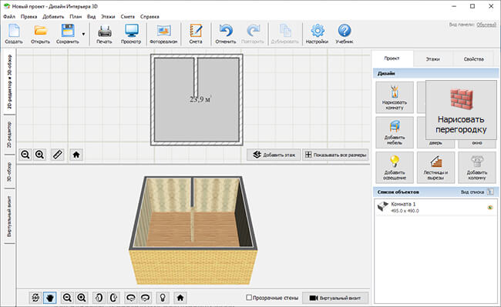Open the Смета notebook icon in toolbar
This screenshot has height=307, width=501.
(x=196, y=34)
